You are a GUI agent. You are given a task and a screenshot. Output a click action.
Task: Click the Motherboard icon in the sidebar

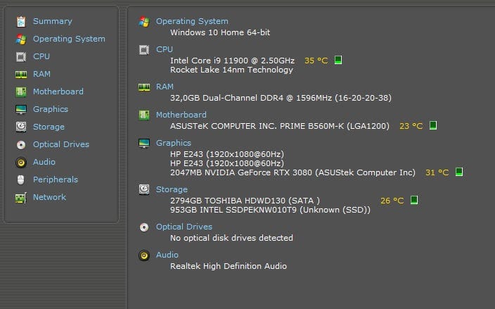pos(21,92)
